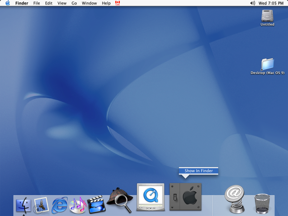The height and width of the screenshot is (216, 288).
Task: Open Finder from the Dock
Action: coord(24,205)
